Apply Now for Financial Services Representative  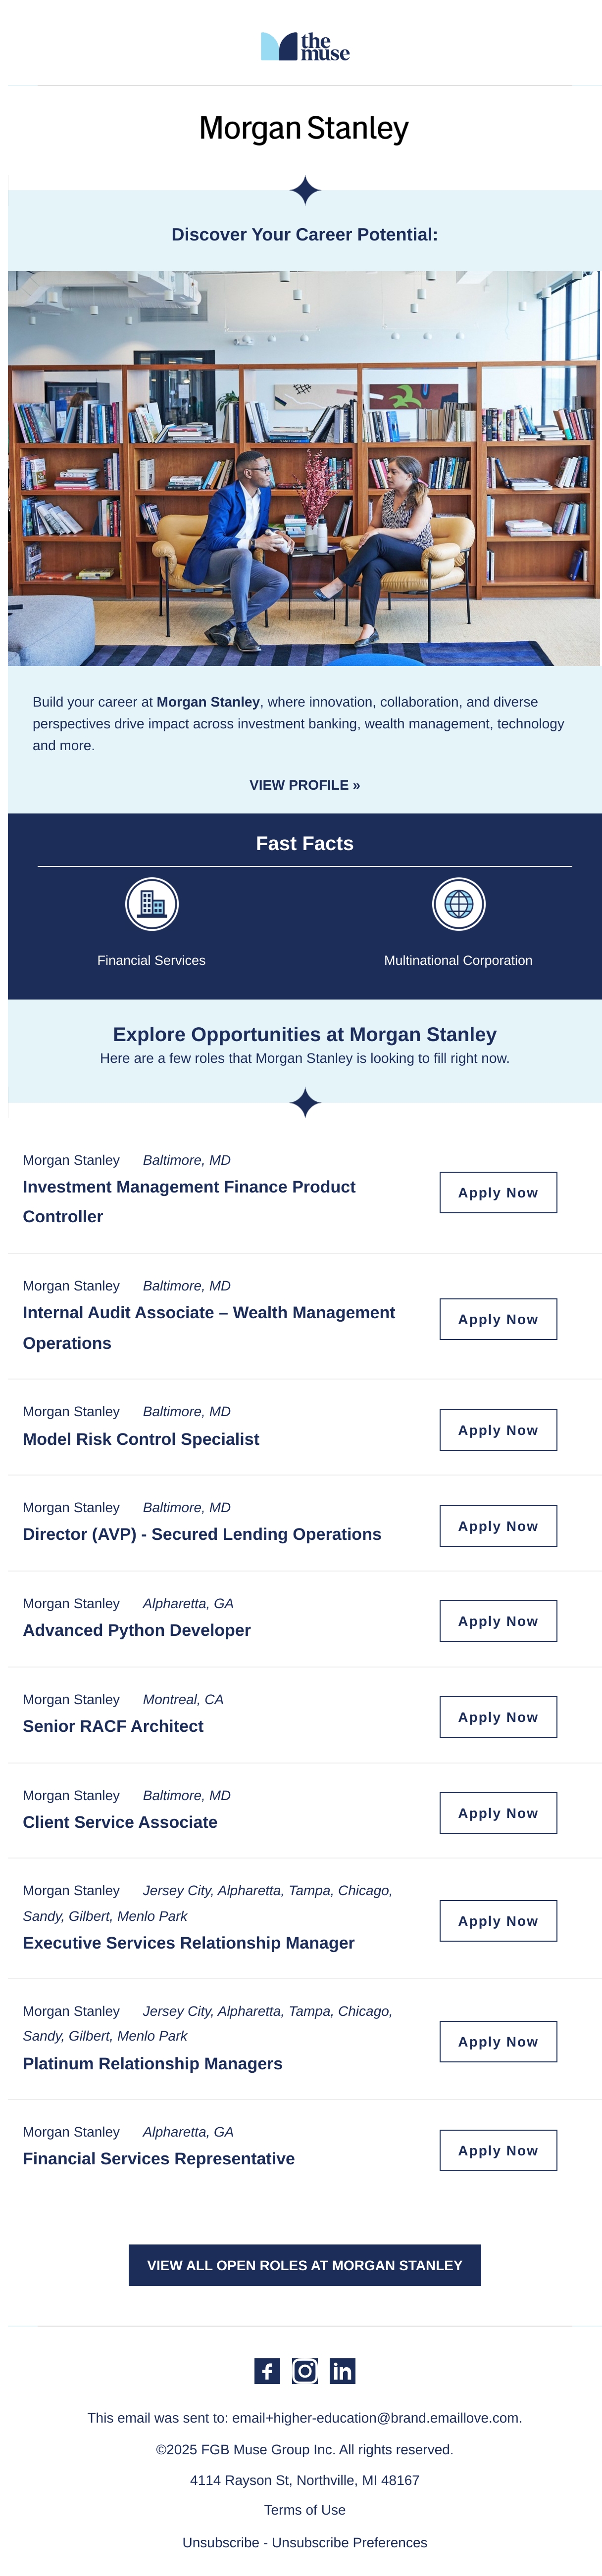tap(498, 2150)
